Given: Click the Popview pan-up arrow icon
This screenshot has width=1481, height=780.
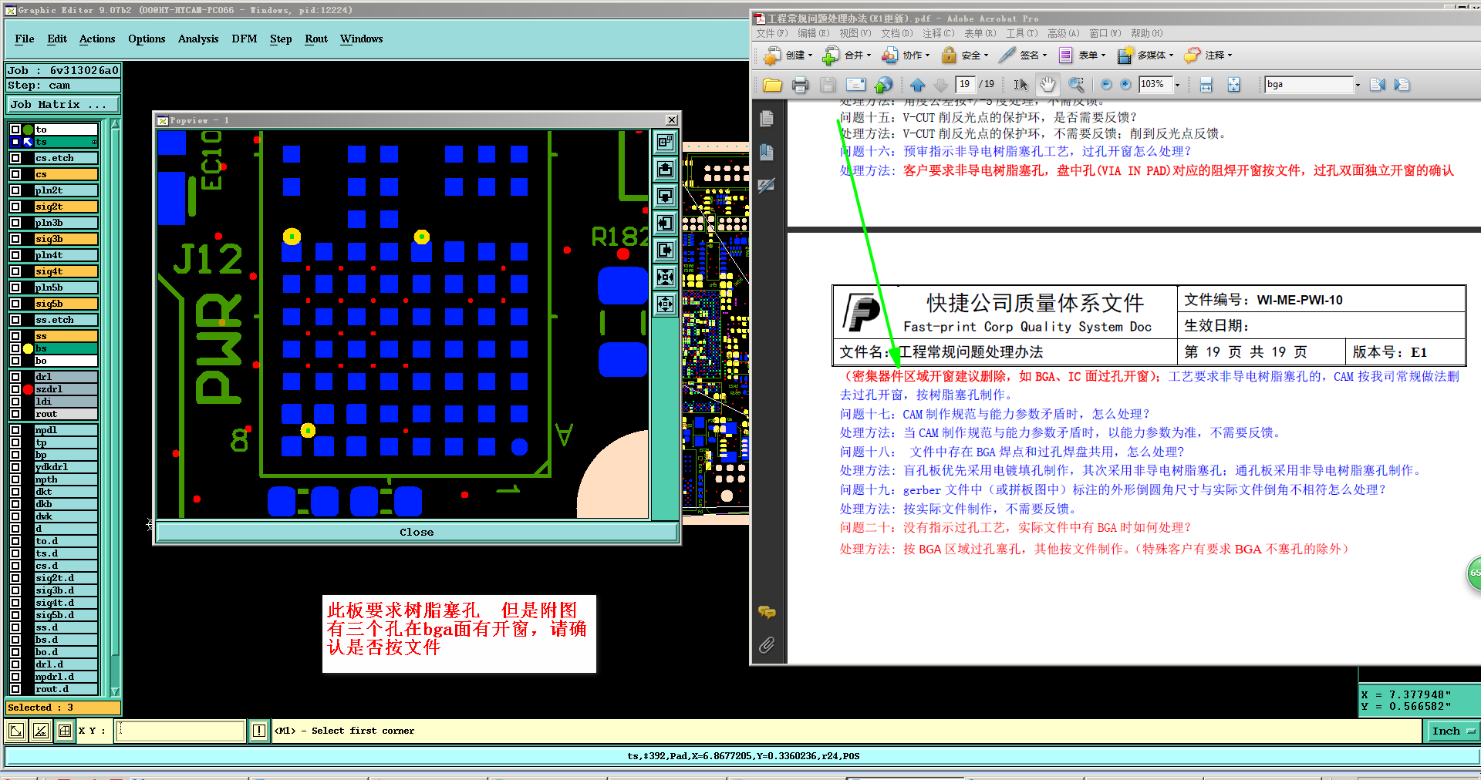Looking at the screenshot, I should [x=665, y=169].
